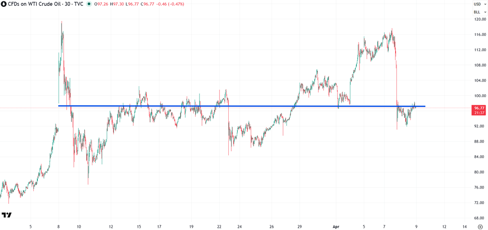Select the blue horizontal line drawing
The image size is (488, 230).
pos(241,106)
